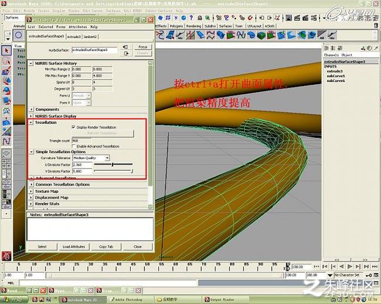Image resolution: width=381 pixels, height=304 pixels.
Task: Click the Select button
Action: click(42, 247)
